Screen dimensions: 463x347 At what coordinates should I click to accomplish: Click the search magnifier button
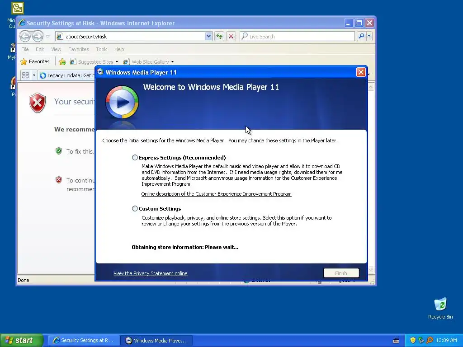(x=361, y=36)
